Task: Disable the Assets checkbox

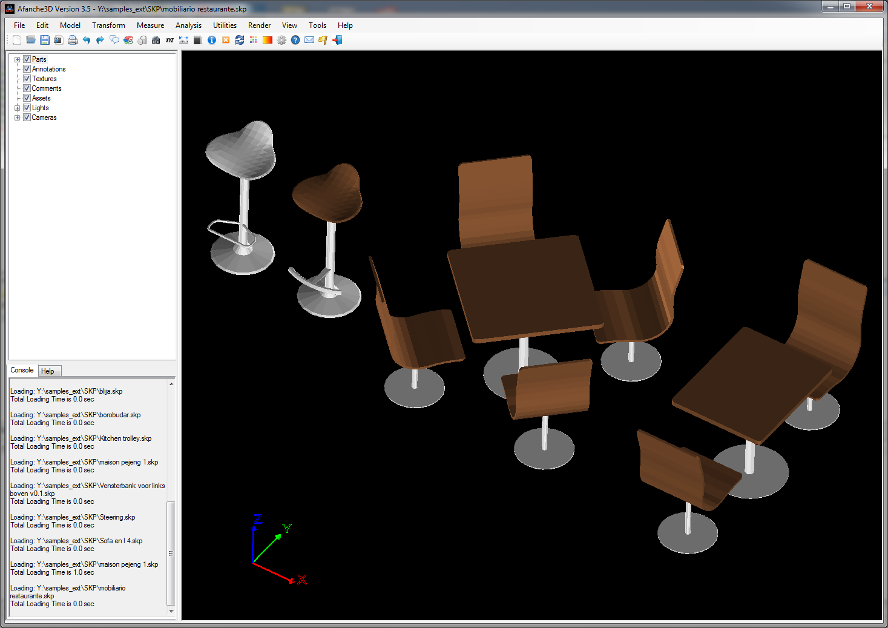Action: pyautogui.click(x=27, y=98)
